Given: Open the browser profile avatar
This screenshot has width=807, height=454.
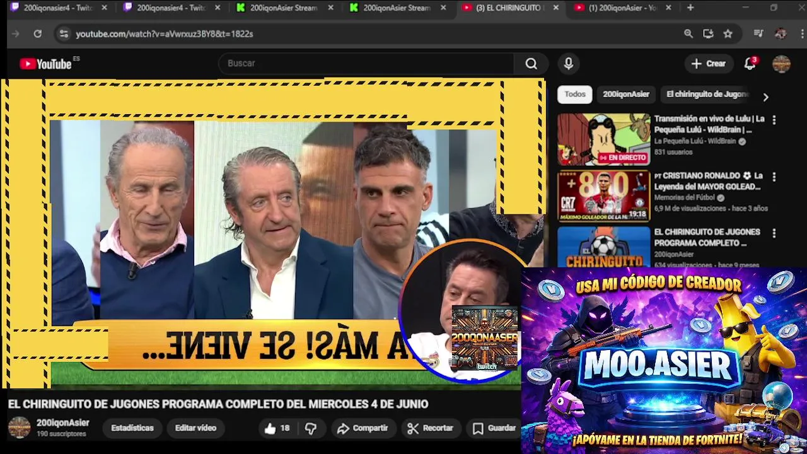Looking at the screenshot, I should 781,33.
